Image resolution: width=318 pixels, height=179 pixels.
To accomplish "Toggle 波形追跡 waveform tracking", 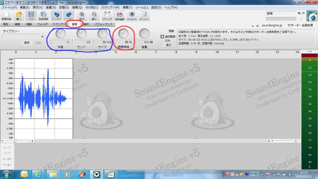I will tap(120, 16).
